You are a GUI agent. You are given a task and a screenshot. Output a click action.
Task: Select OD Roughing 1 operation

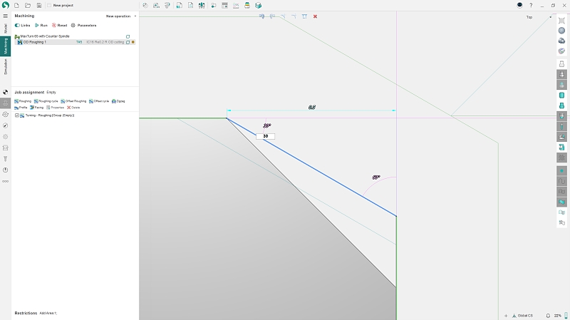point(34,42)
